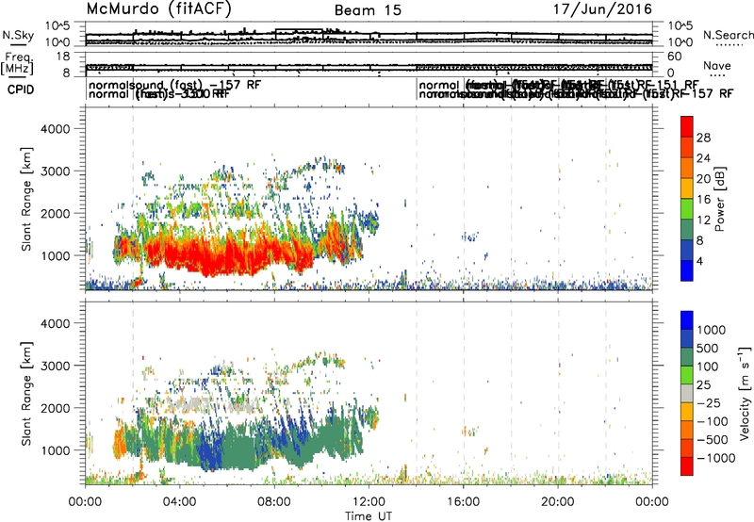Click the Power [dB] colorbar title
Screen dimensions: 754x522
coord(720,199)
